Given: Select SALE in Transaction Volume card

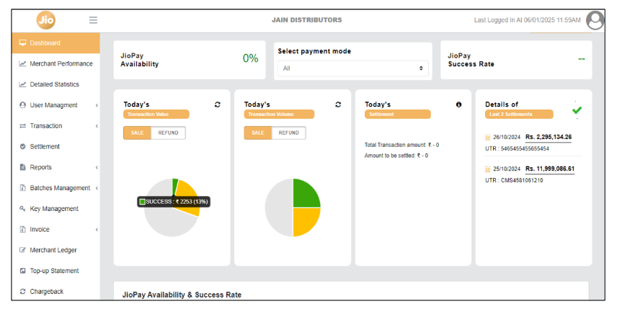Looking at the screenshot, I should coord(258,133).
